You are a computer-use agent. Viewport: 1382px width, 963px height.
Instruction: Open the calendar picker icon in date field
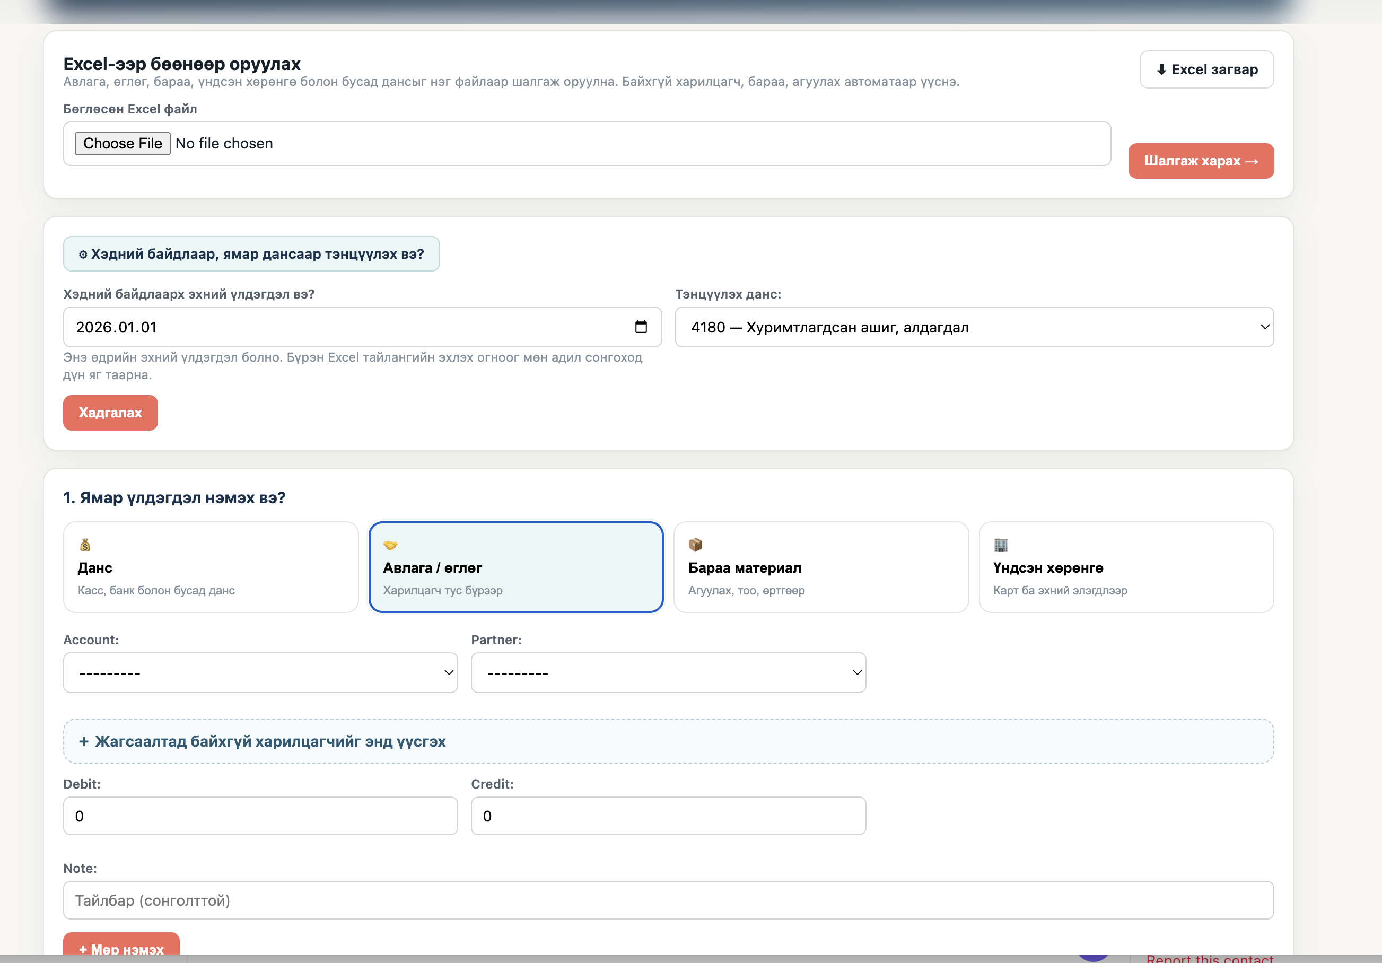pos(641,327)
